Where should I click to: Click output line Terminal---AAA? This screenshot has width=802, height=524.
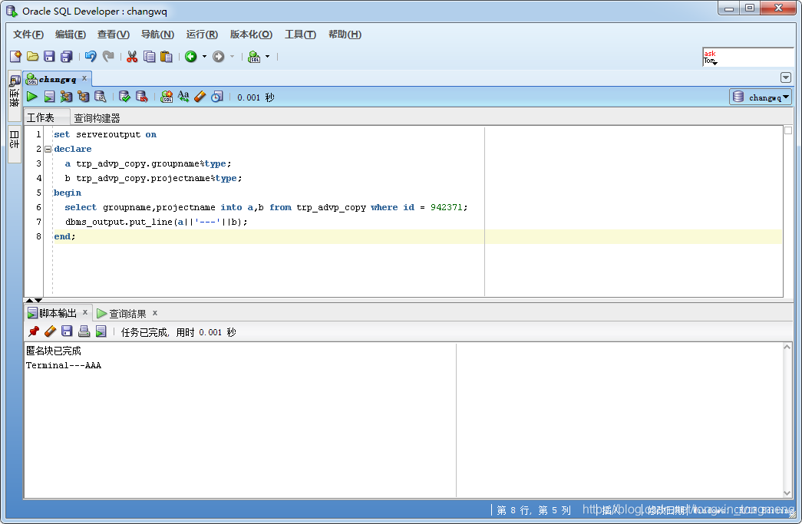[x=64, y=365]
